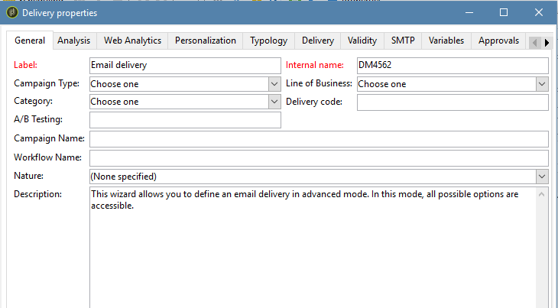Go to the Personalization tab
The width and height of the screenshot is (558, 308).
[205, 41]
